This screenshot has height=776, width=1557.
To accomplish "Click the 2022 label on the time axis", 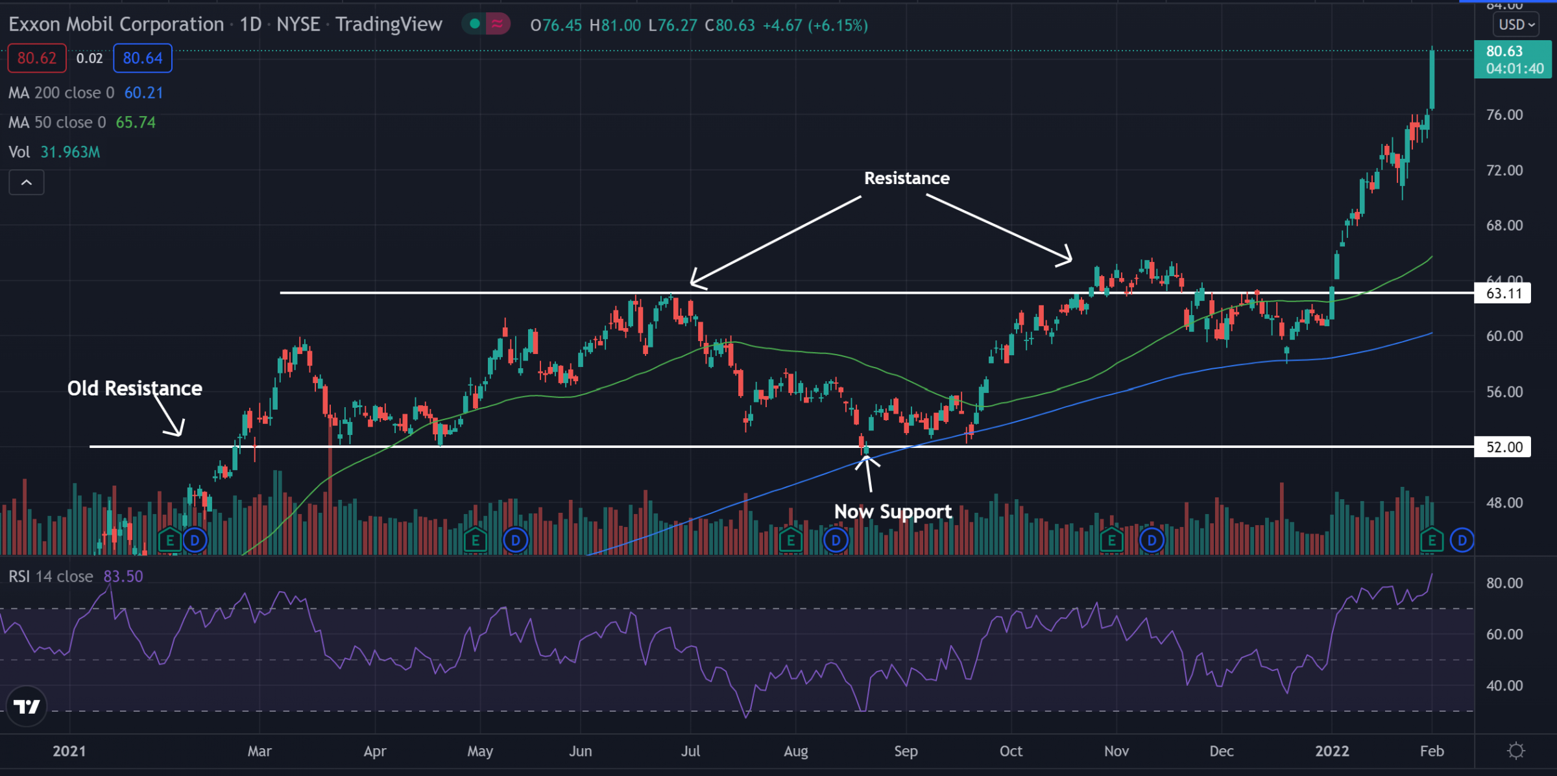I will click(x=1332, y=751).
